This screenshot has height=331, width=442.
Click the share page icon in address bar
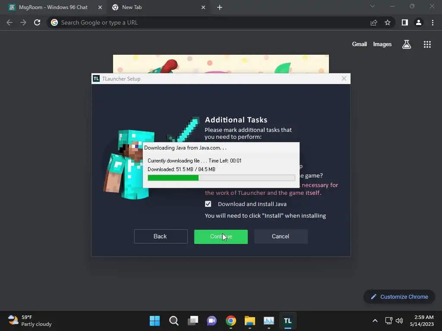tap(374, 22)
